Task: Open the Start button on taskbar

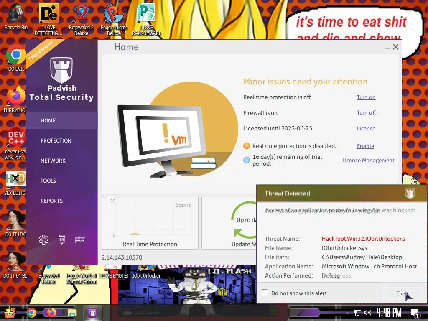Action: click(x=9, y=313)
